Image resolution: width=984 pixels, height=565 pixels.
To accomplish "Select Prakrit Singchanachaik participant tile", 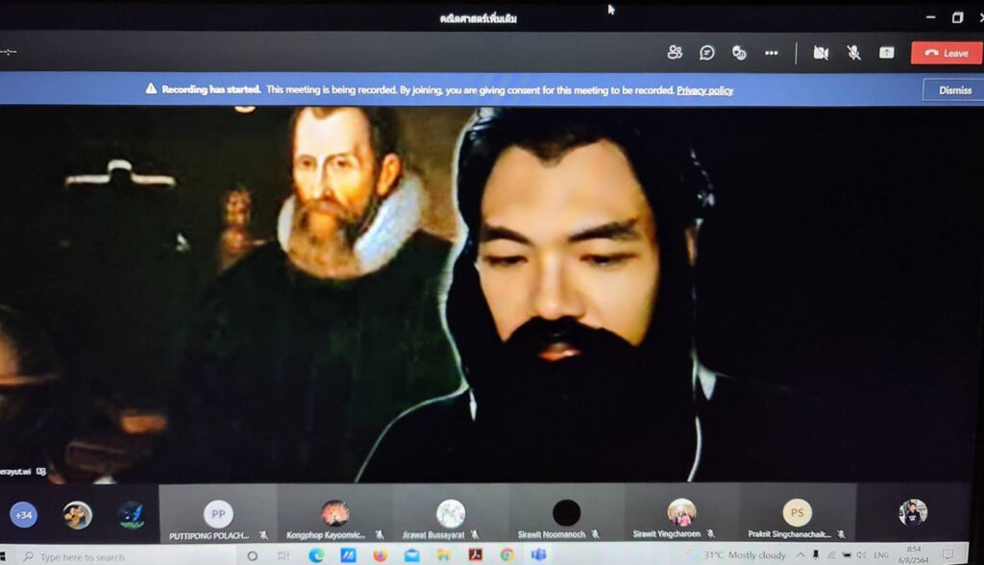I will click(x=797, y=513).
